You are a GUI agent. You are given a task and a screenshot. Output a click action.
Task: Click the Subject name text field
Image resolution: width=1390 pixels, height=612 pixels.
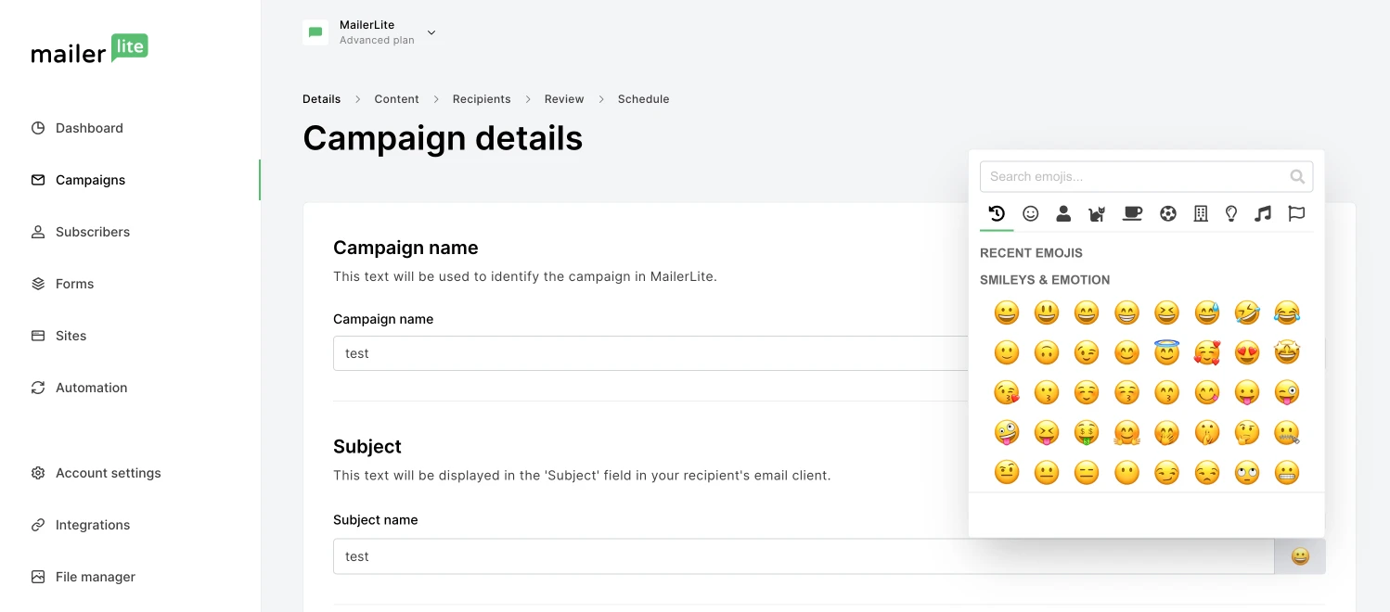click(x=803, y=556)
